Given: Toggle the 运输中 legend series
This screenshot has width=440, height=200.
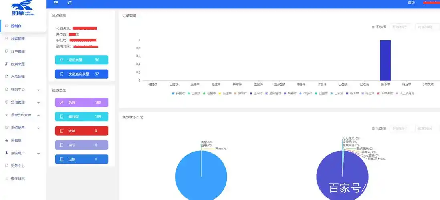Looking at the screenshot, I should 209,93.
